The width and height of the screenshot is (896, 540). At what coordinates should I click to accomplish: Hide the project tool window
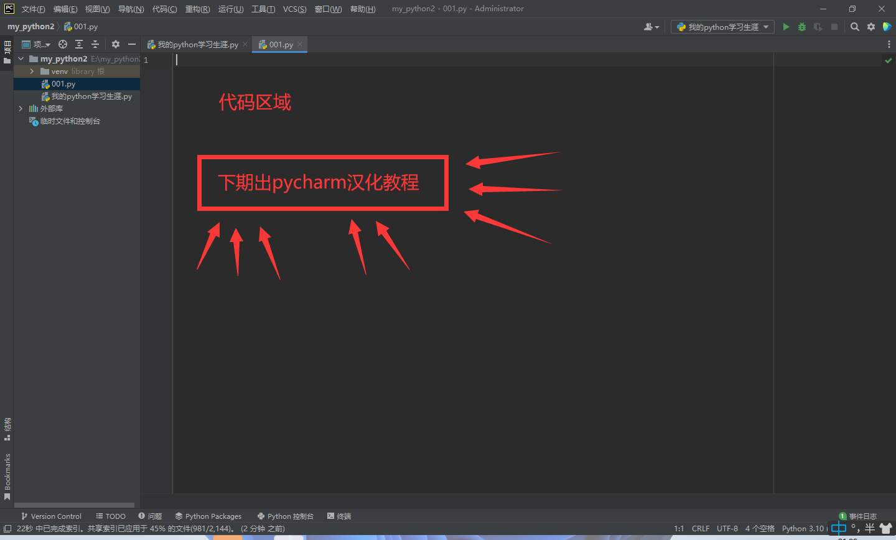(x=132, y=44)
